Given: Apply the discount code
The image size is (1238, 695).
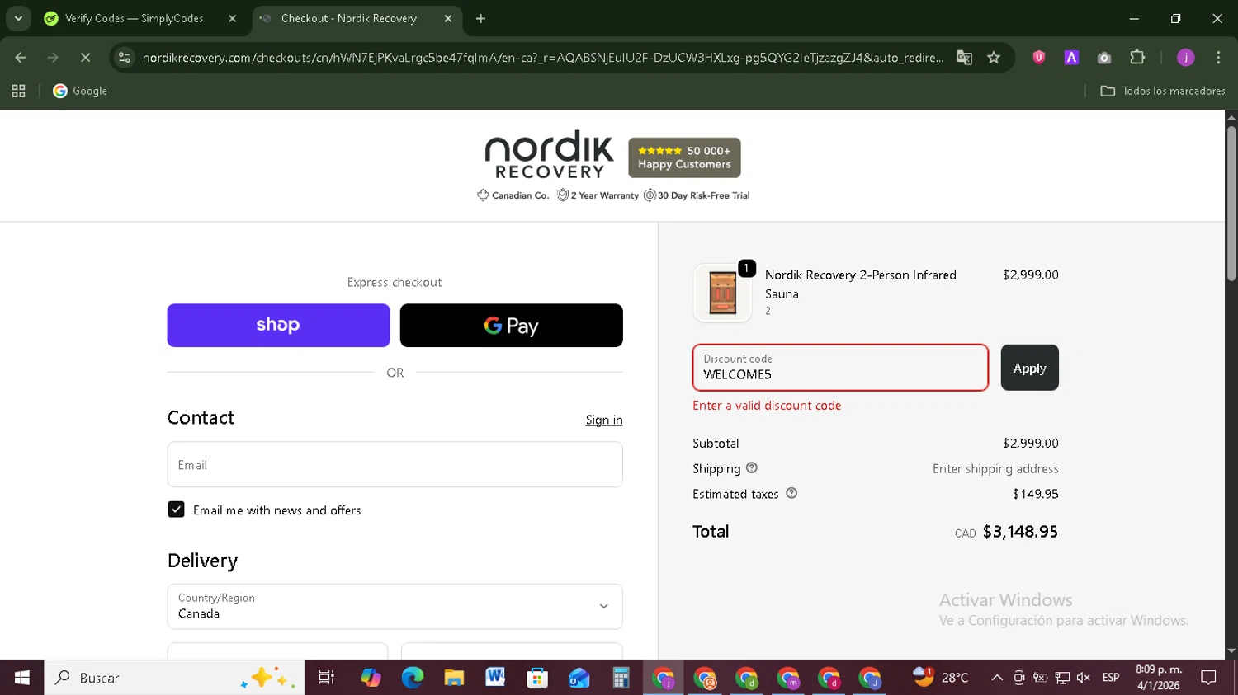Looking at the screenshot, I should pos(1029,368).
